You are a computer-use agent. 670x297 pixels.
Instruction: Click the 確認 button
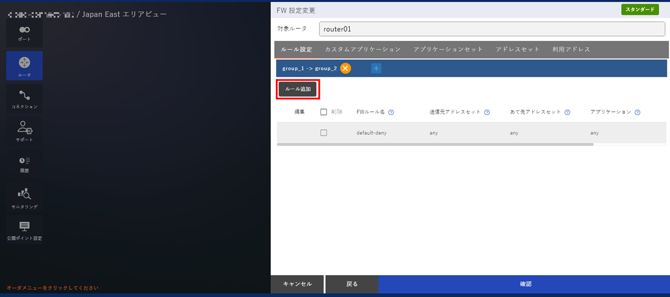tap(526, 284)
